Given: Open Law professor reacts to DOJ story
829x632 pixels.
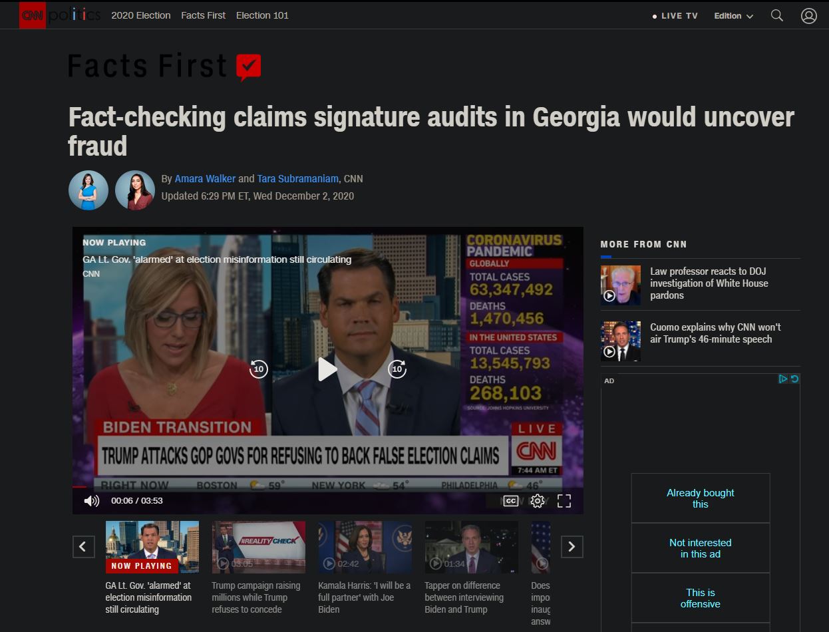Looking at the screenshot, I should click(709, 283).
